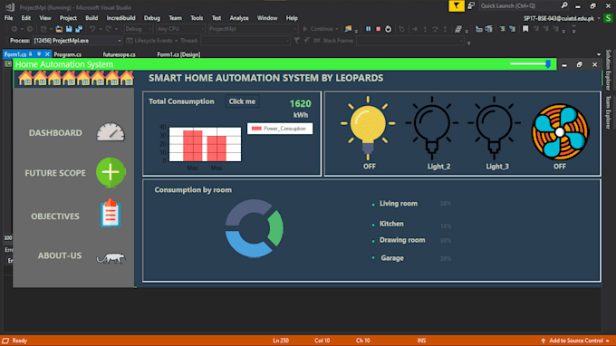Viewport: 616px width, 346px height.
Task: Click the Objectives clipboard icon
Action: pyautogui.click(x=111, y=213)
